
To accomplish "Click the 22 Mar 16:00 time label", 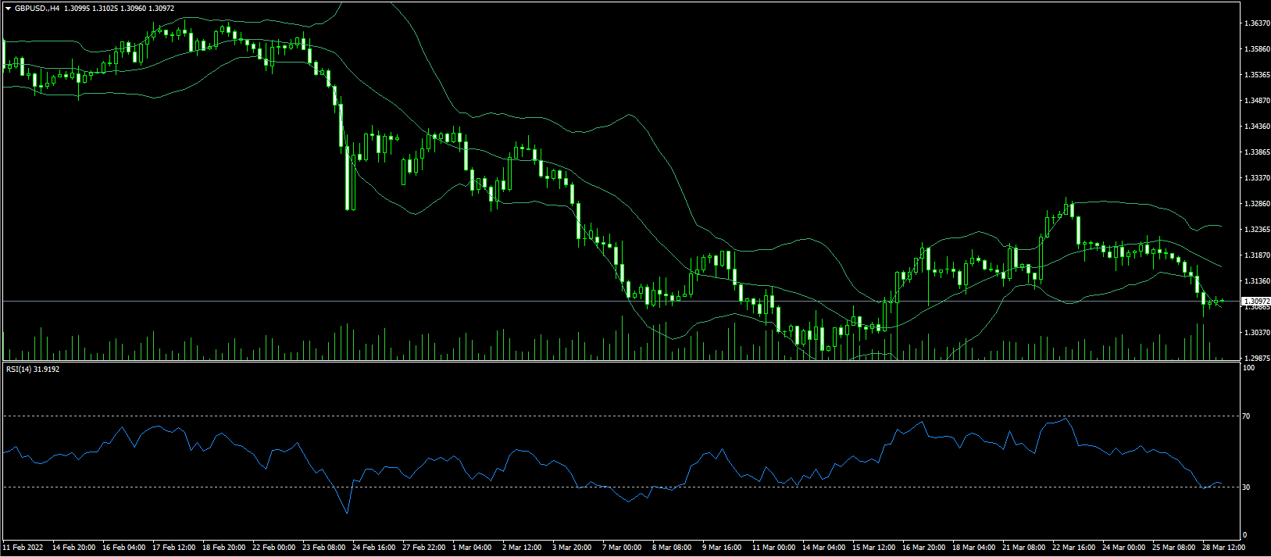I will (1074, 548).
